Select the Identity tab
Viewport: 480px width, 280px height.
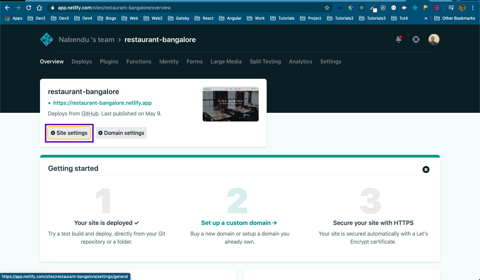click(169, 61)
